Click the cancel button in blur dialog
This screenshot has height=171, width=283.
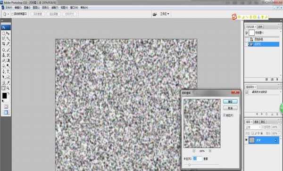click(x=230, y=108)
